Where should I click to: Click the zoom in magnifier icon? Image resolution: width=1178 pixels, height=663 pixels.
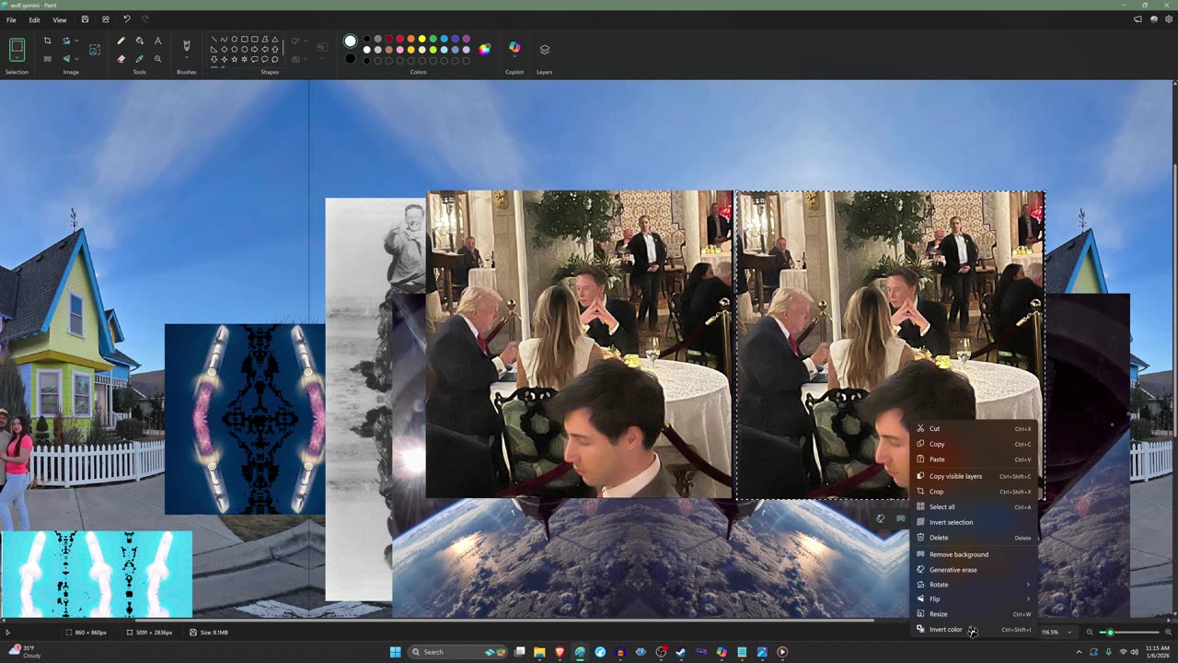[x=1170, y=632]
